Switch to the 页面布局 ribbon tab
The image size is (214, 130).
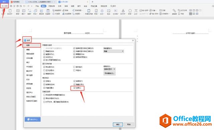pyautogui.click(x=51, y=6)
